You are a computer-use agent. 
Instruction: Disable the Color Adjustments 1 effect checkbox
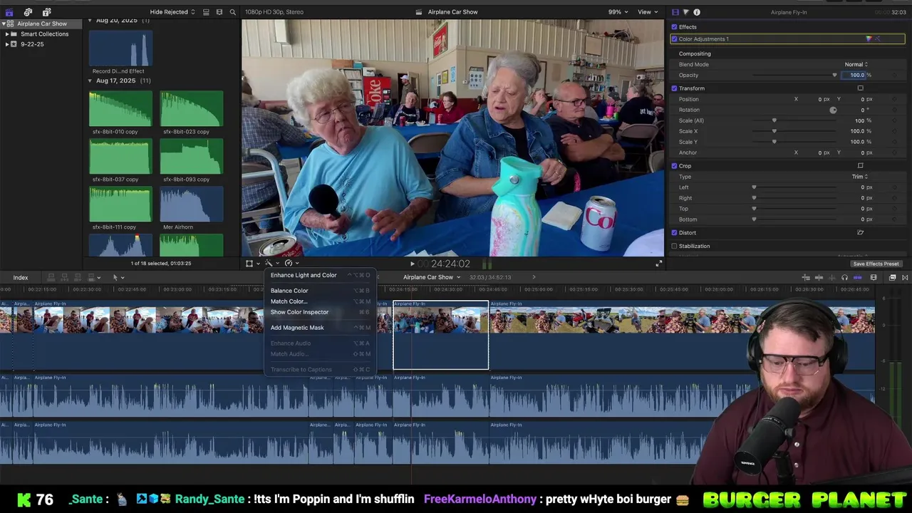click(x=674, y=39)
